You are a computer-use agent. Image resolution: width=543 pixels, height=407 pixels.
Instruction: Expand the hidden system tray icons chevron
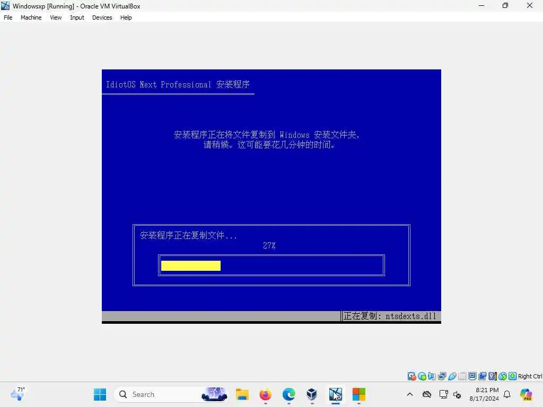point(410,394)
